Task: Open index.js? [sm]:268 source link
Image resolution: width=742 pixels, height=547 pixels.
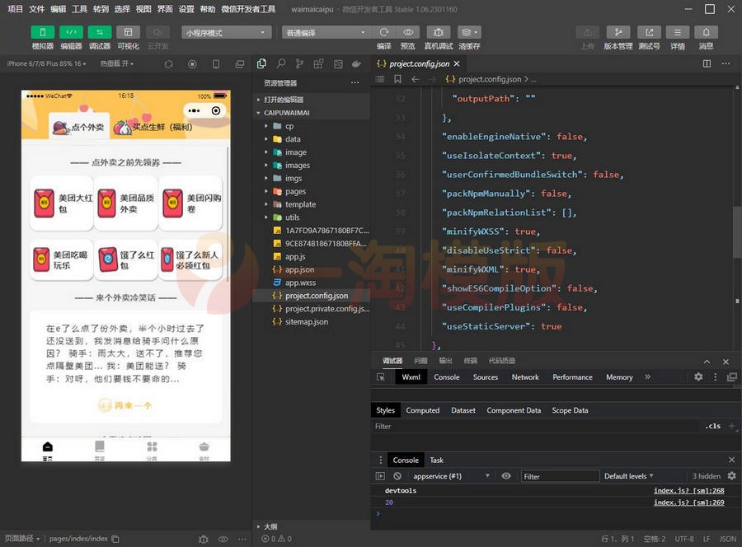Action: pos(688,491)
